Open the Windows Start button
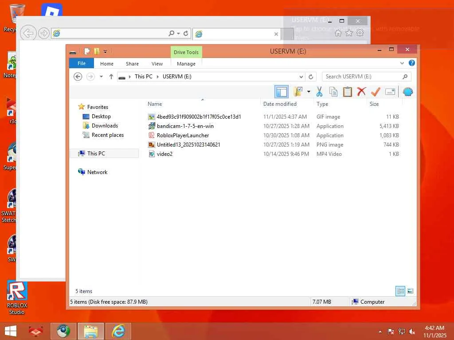Viewport: 454px width, 340px height. point(11,331)
